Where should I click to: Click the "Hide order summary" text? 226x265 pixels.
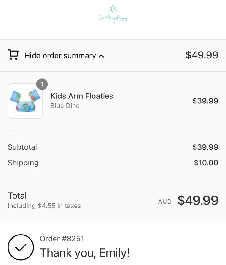click(x=60, y=56)
